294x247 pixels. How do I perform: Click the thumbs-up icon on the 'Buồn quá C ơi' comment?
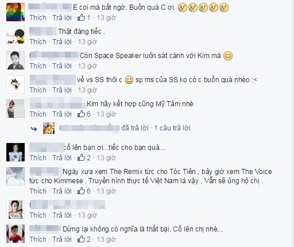(x=81, y=17)
